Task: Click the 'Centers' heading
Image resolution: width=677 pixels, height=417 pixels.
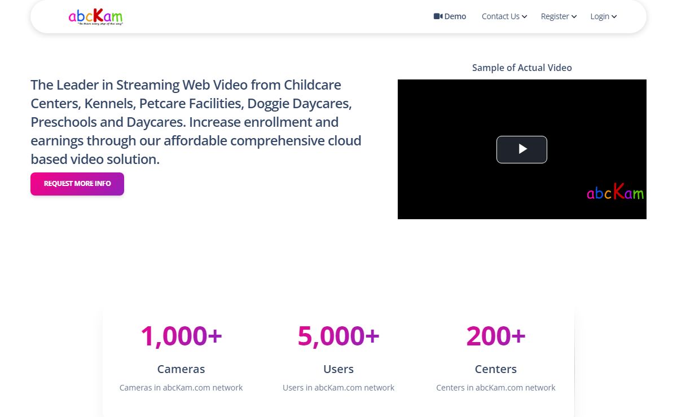Action: pos(496,369)
